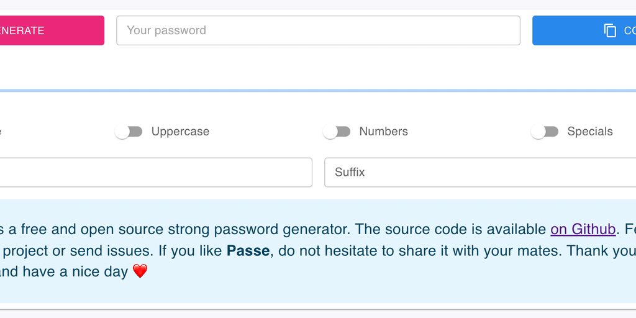Viewport: 636px width, 318px height.
Task: Click the bold "Passe" word
Action: tap(248, 251)
